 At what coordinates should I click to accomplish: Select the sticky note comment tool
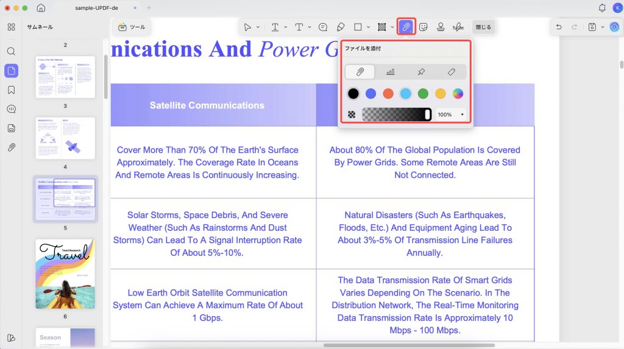323,27
